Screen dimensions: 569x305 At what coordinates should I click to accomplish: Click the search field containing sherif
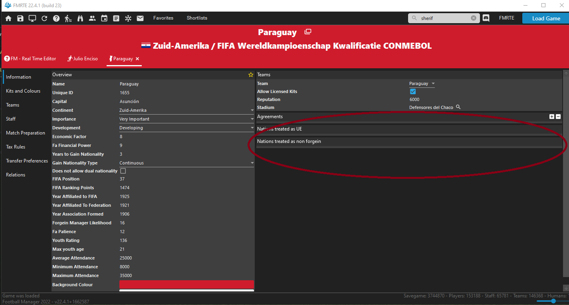click(444, 18)
